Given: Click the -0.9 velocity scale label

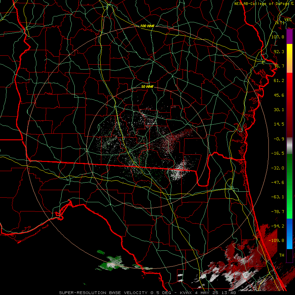Looking at the screenshot, I should 279,139.
